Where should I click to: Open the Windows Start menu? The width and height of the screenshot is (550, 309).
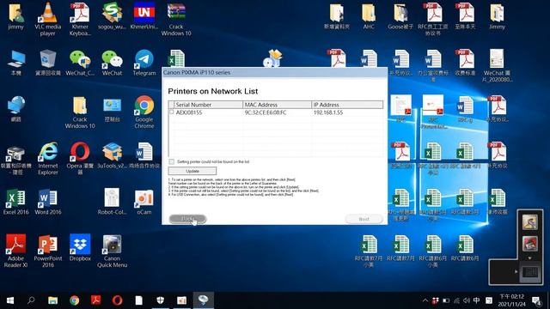[10, 300]
